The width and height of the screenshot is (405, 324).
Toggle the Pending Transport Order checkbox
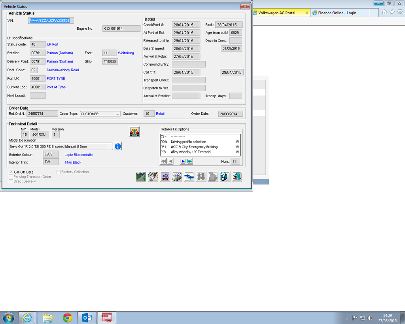point(11,177)
